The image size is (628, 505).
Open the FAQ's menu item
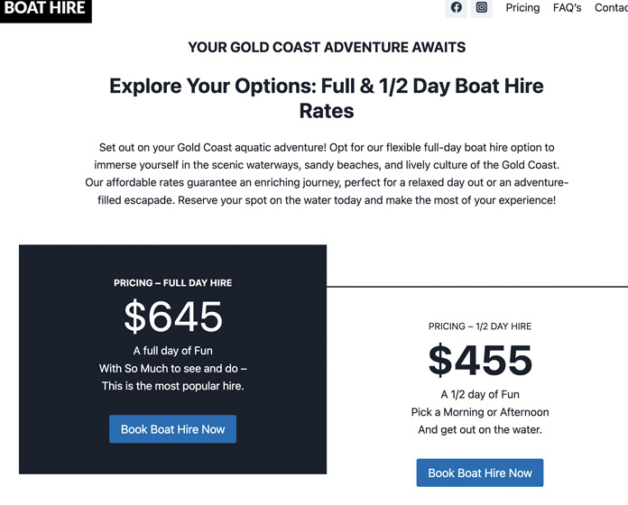tap(567, 8)
